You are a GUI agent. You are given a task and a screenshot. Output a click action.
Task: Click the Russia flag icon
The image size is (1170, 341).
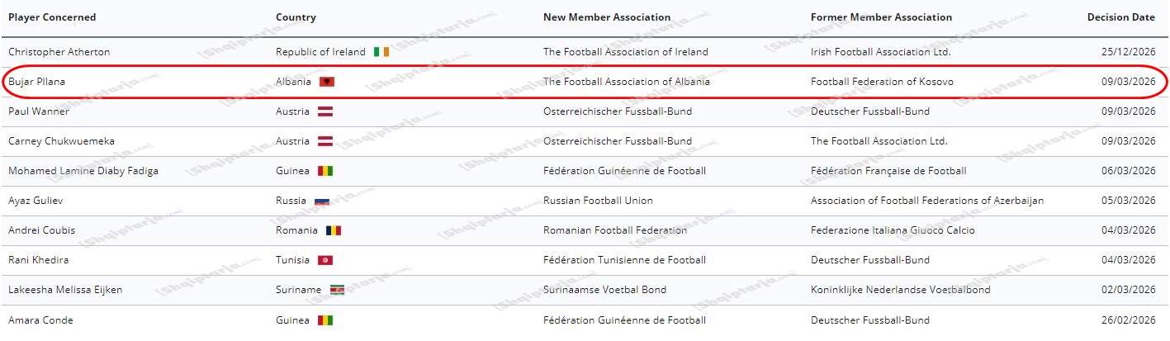[x=322, y=201]
